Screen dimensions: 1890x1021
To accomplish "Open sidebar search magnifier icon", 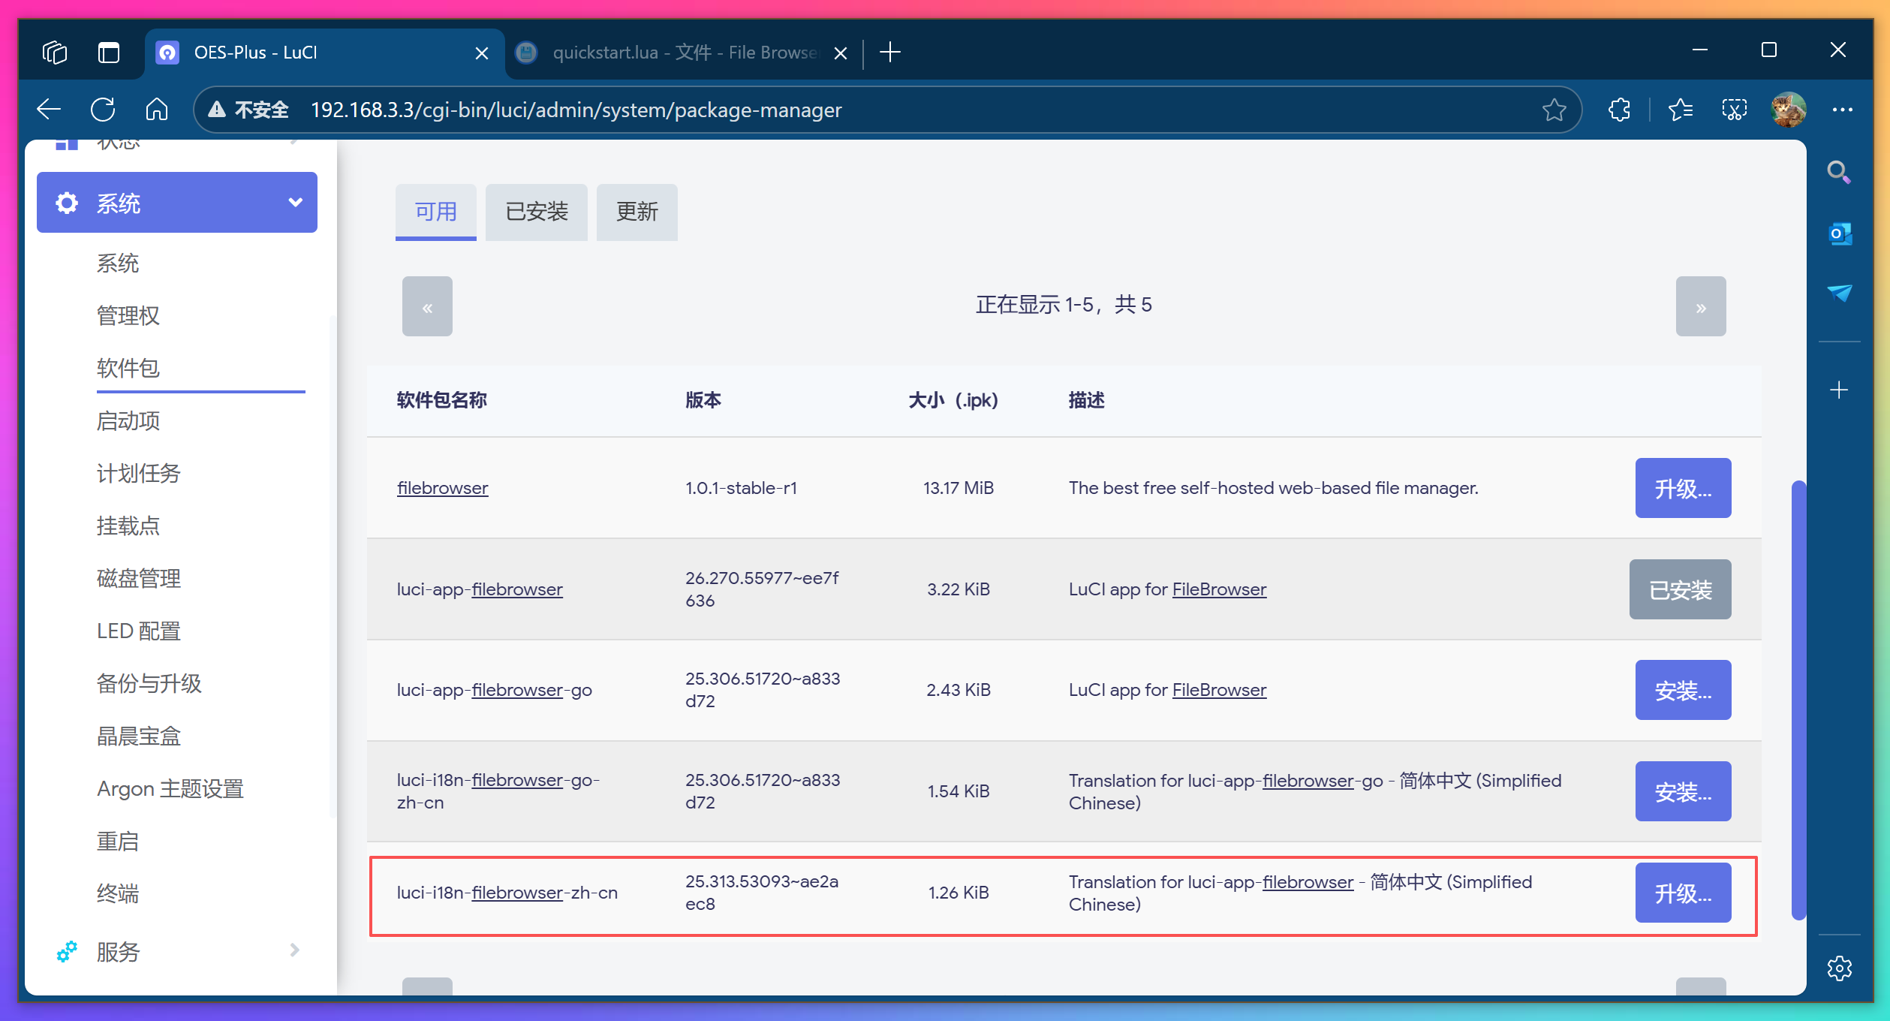I will pos(1838,172).
